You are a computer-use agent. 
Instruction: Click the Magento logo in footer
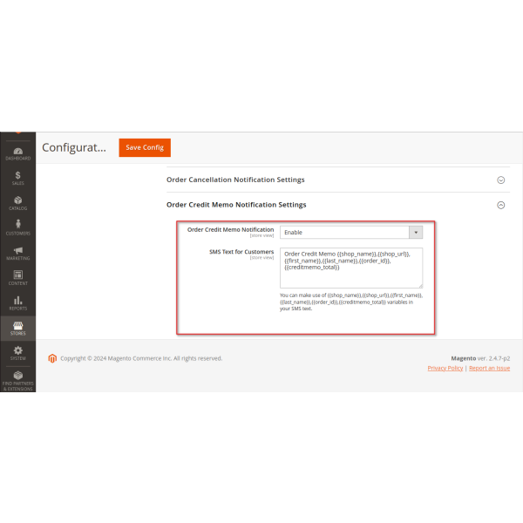tap(52, 358)
